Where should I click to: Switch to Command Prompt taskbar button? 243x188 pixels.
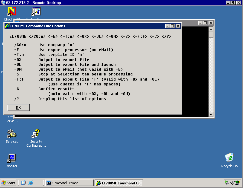pos(70,183)
